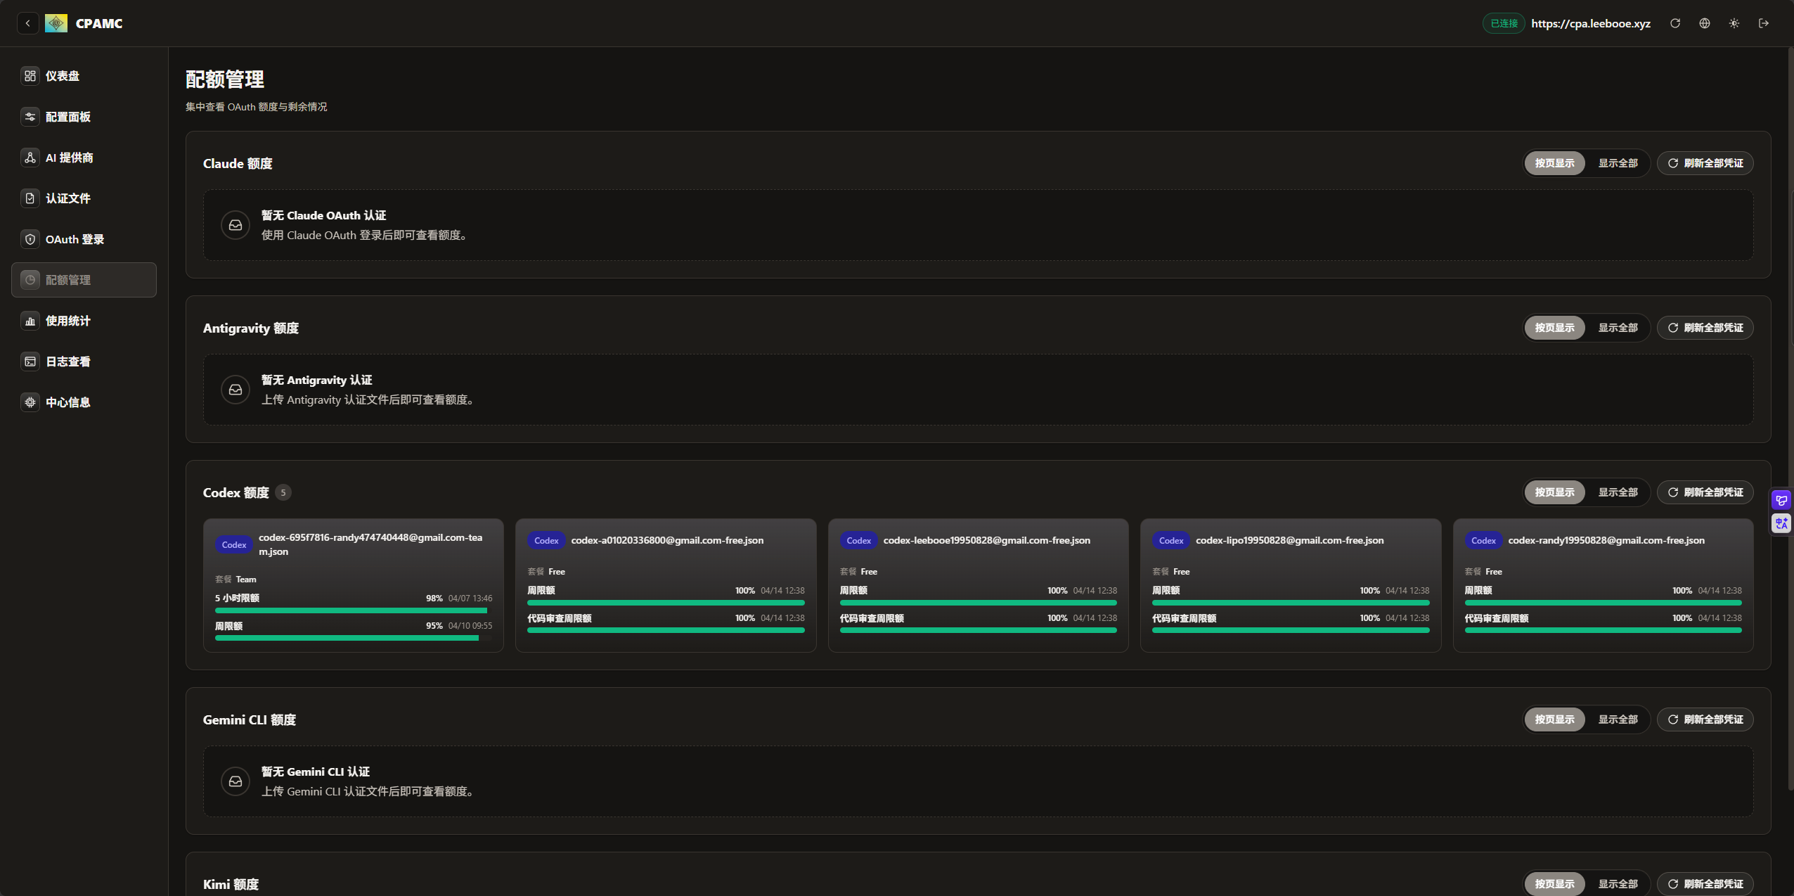
Task: Click the 已连接 connection status badge
Action: (x=1504, y=23)
